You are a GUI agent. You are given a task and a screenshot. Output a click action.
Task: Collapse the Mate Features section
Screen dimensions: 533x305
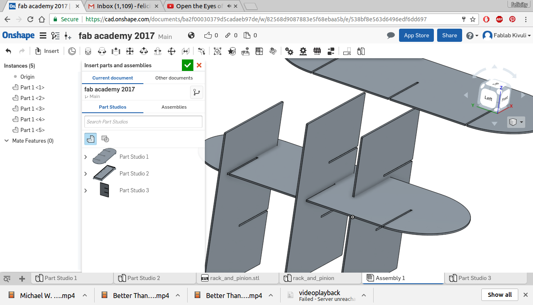[7, 141]
